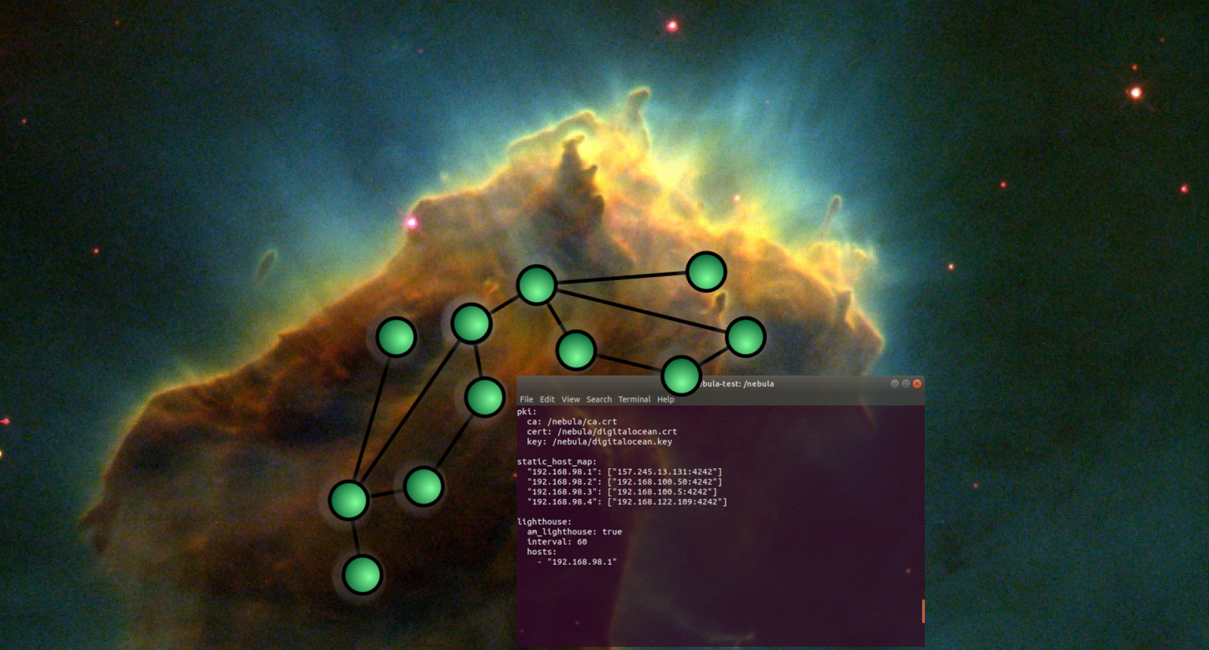The image size is (1209, 650).
Task: Select the topmost hub node in the mesh graph
Action: [537, 286]
